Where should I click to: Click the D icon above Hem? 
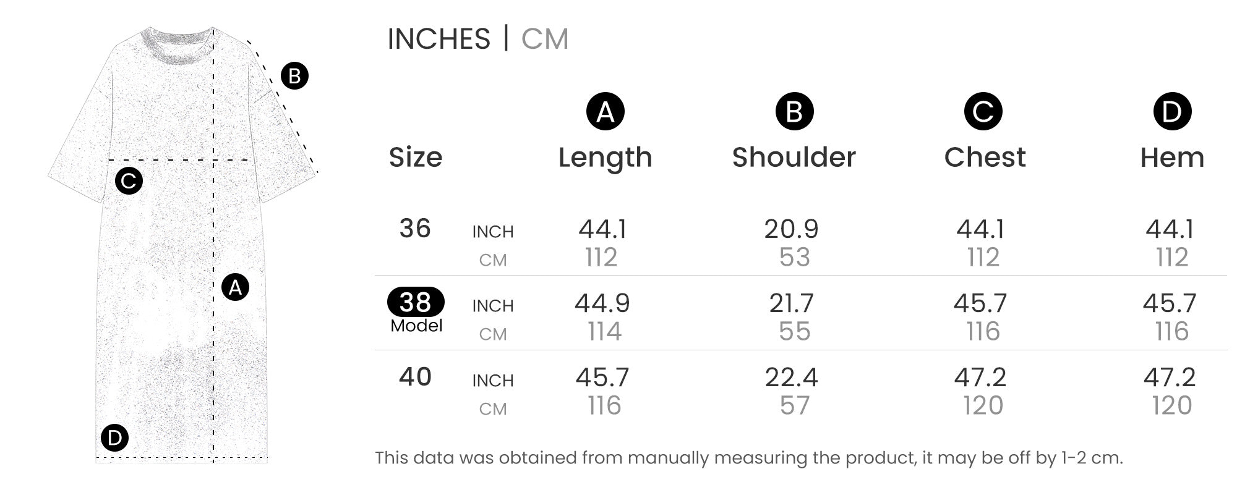(x=1172, y=112)
